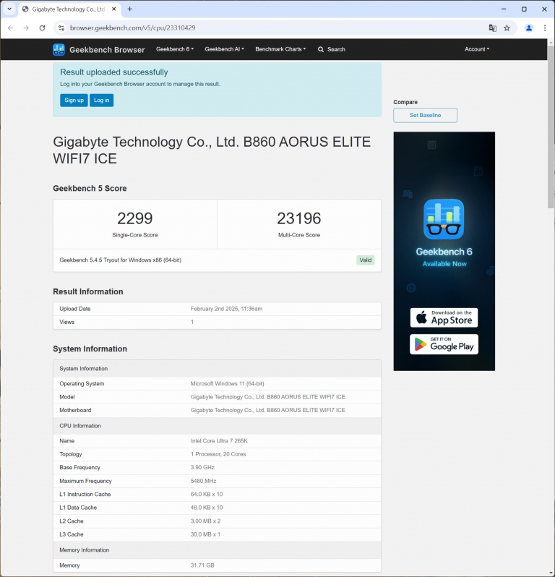The height and width of the screenshot is (577, 555).
Task: Click the L1 Instruction Cache value 64.0 KB x 10
Action: (x=207, y=494)
